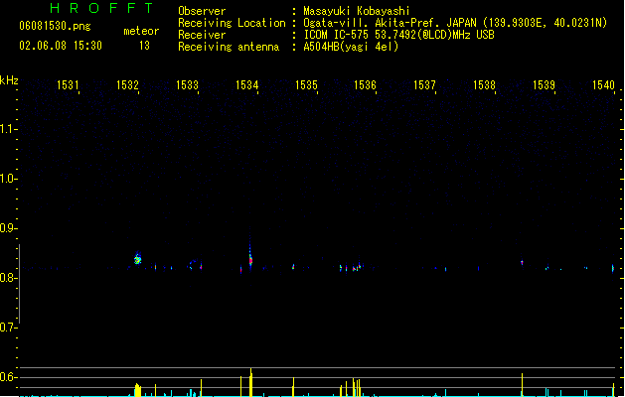Click the 1539 time axis label
This screenshot has width=625, height=397.
coord(544,84)
